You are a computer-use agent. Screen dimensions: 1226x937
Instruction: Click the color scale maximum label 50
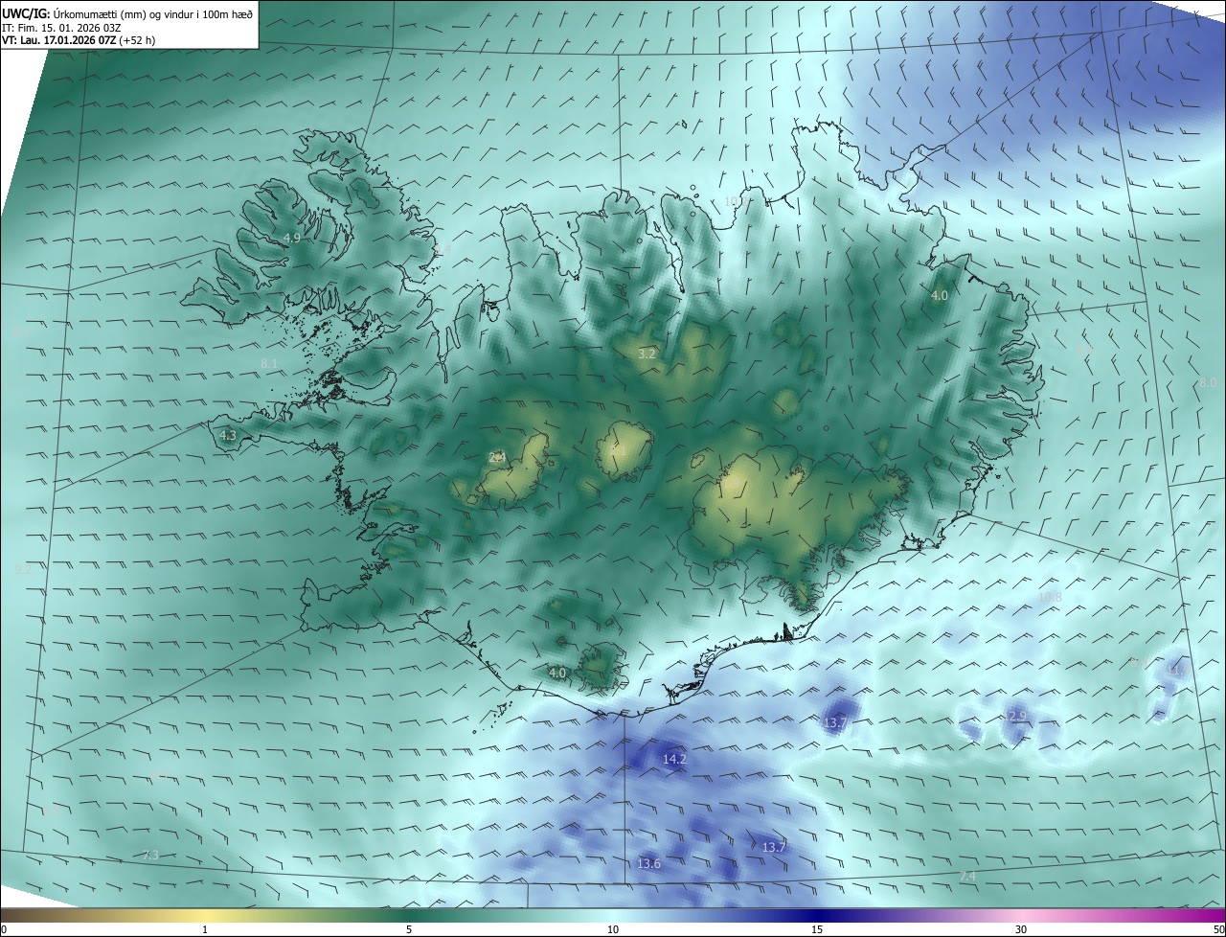pos(1218,929)
